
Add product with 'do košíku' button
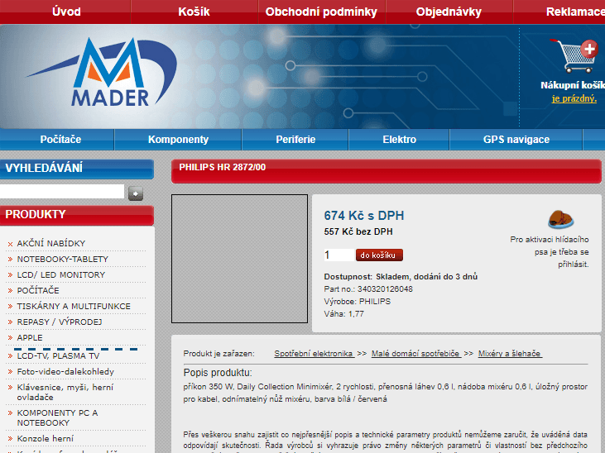[x=379, y=255]
